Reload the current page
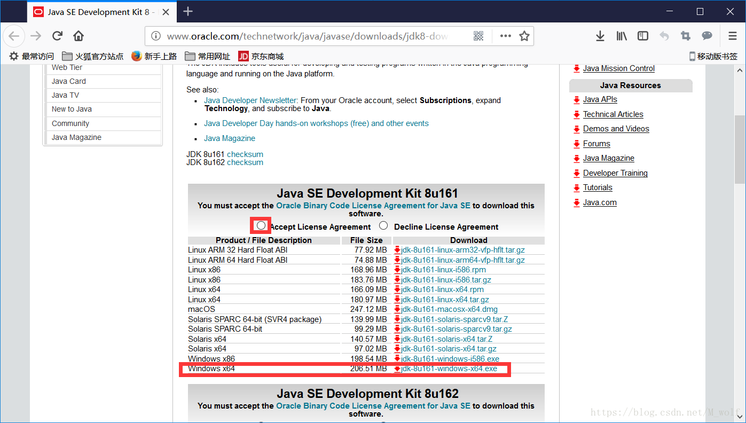Screen dimensions: 746x423 pos(57,36)
